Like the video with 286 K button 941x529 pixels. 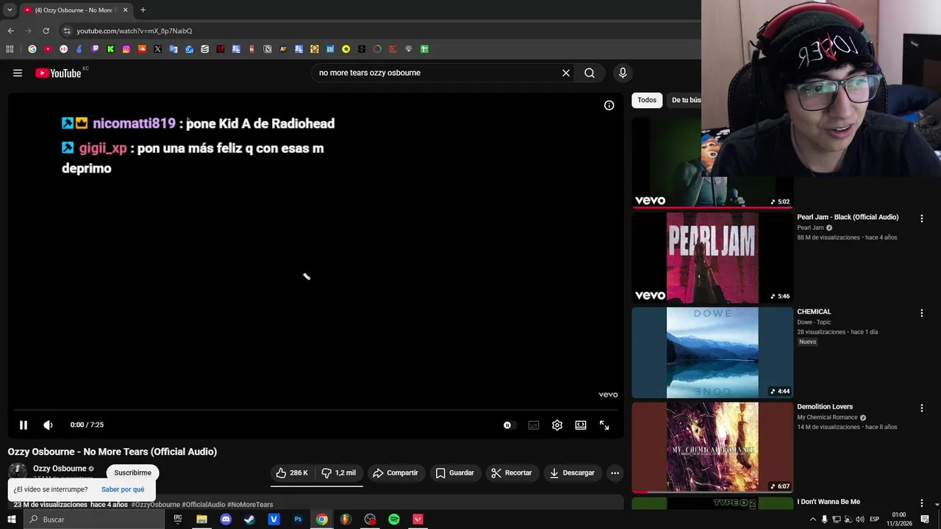tap(292, 472)
